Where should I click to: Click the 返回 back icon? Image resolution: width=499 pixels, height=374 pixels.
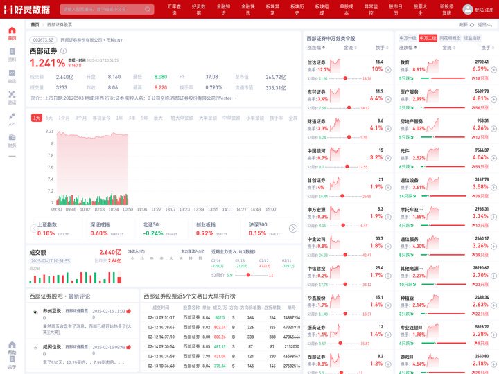click(x=490, y=25)
